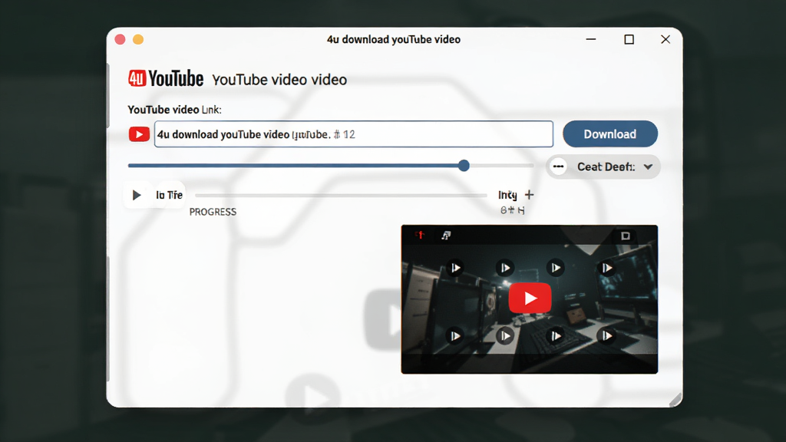Image resolution: width=786 pixels, height=442 pixels.
Task: Click the window title '4u download youTube video'
Action: (394, 40)
